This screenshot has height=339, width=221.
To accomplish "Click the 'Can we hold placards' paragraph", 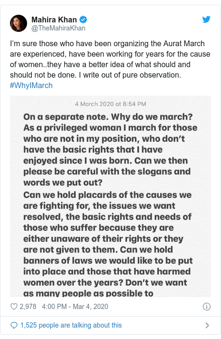I will coord(108,244).
